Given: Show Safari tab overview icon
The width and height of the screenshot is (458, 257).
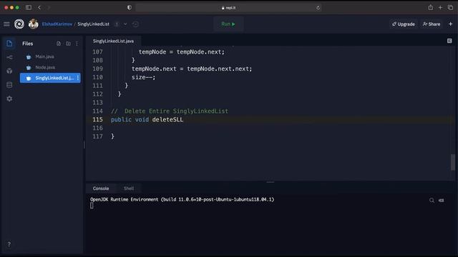Looking at the screenshot, I should 450,8.
